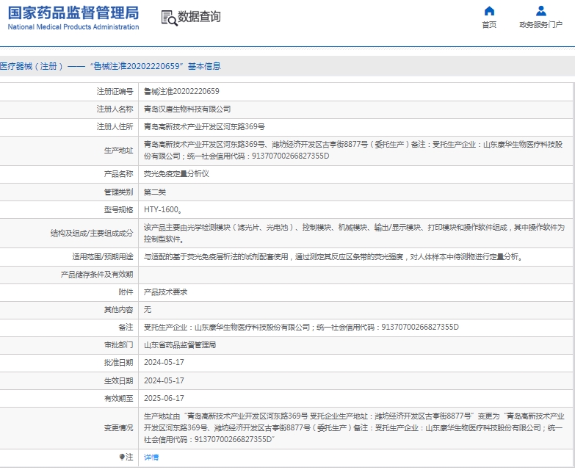Click National Medical Products Administration subtitle
Image resolution: width=575 pixels, height=470 pixels.
pyautogui.click(x=73, y=26)
